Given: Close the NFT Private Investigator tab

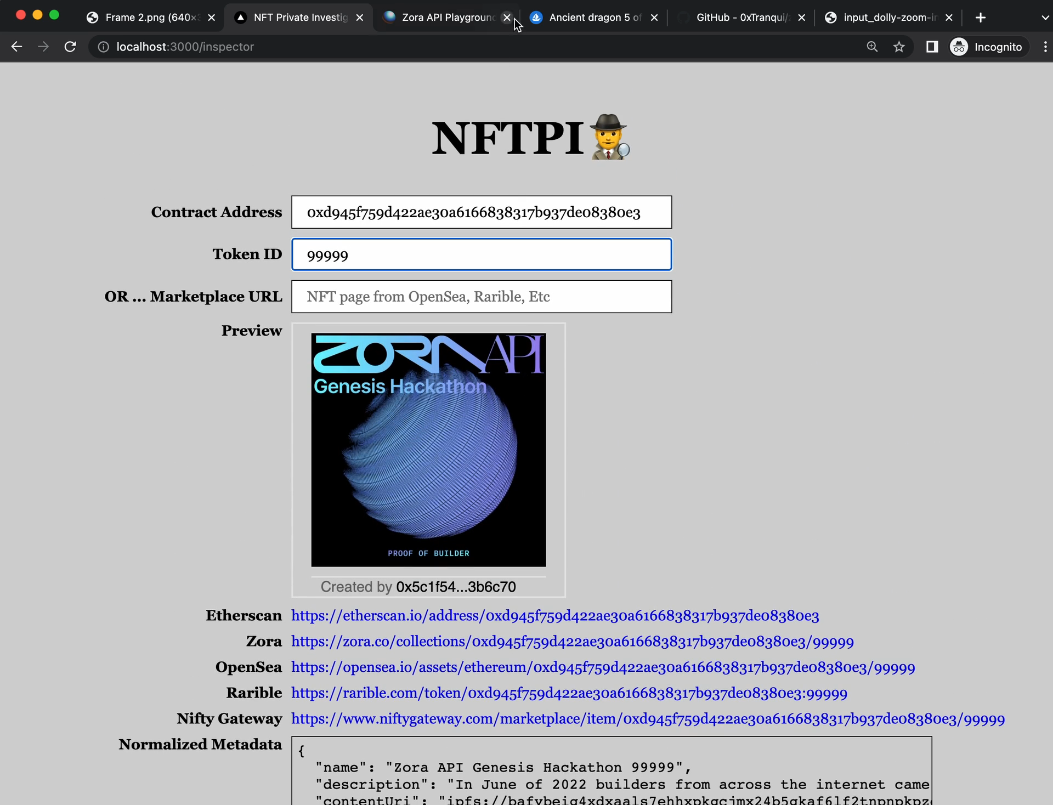Looking at the screenshot, I should point(360,18).
